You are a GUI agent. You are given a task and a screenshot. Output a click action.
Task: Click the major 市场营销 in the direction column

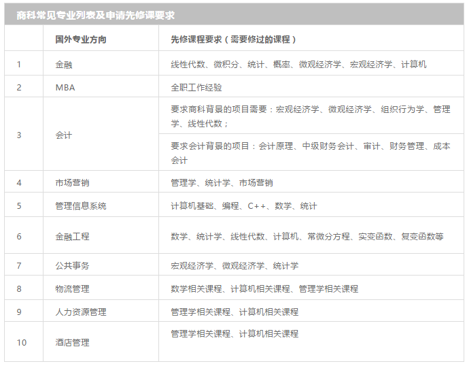click(x=72, y=182)
